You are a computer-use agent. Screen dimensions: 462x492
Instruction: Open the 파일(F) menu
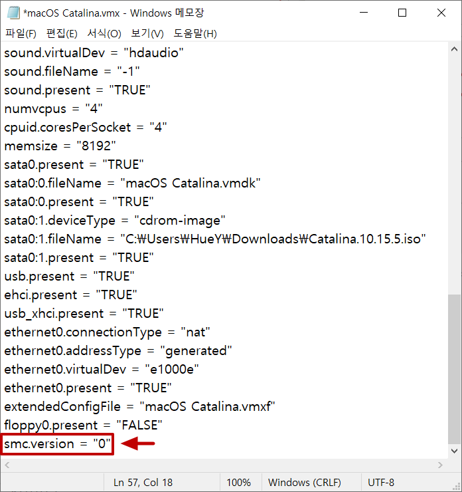(x=21, y=33)
